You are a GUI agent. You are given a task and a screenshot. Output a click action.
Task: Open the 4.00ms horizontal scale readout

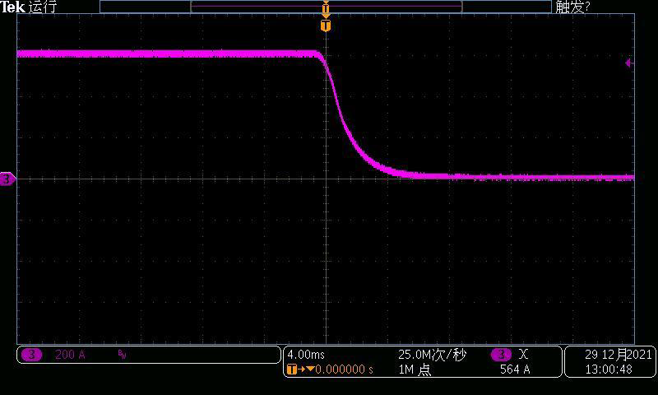pos(306,355)
